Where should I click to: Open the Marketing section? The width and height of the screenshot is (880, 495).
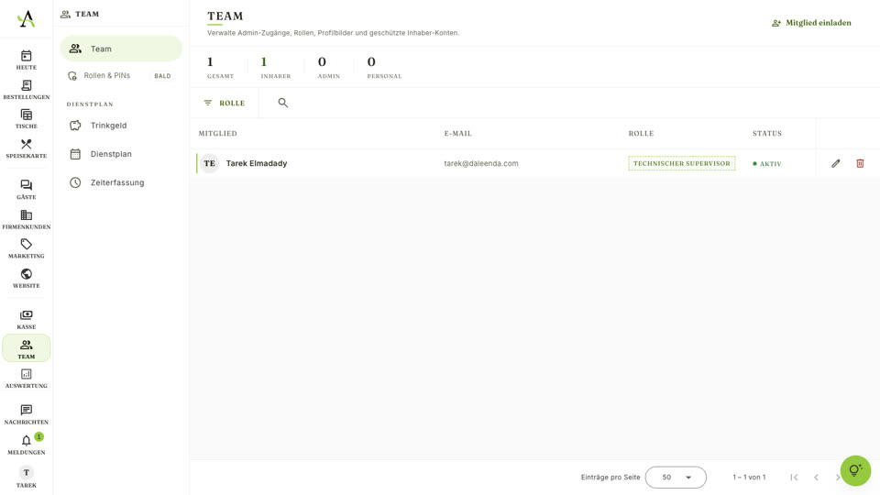pyautogui.click(x=27, y=248)
